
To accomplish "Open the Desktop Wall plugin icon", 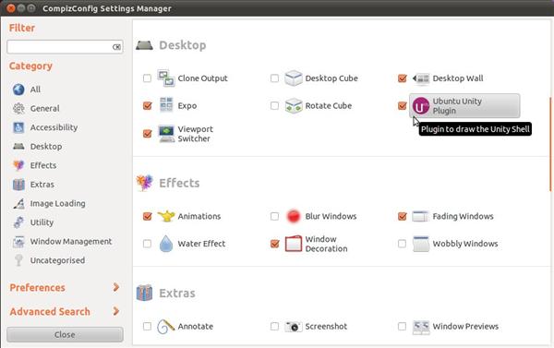I will point(421,78).
